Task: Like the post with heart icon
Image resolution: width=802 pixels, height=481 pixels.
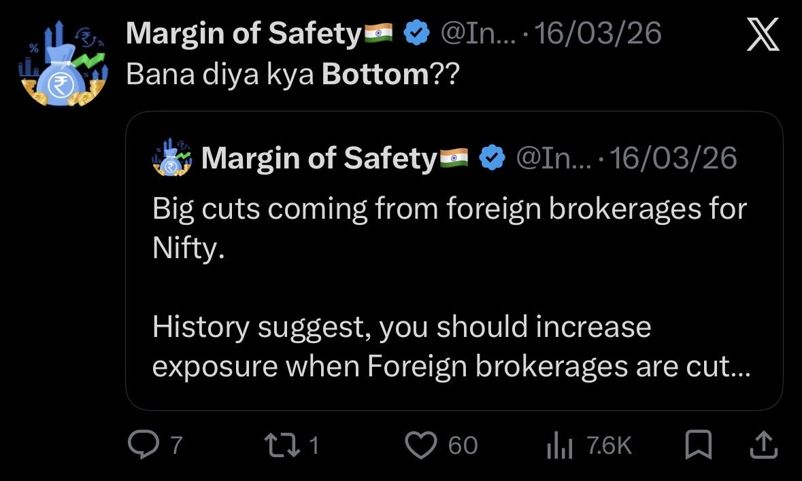Action: pyautogui.click(x=422, y=445)
